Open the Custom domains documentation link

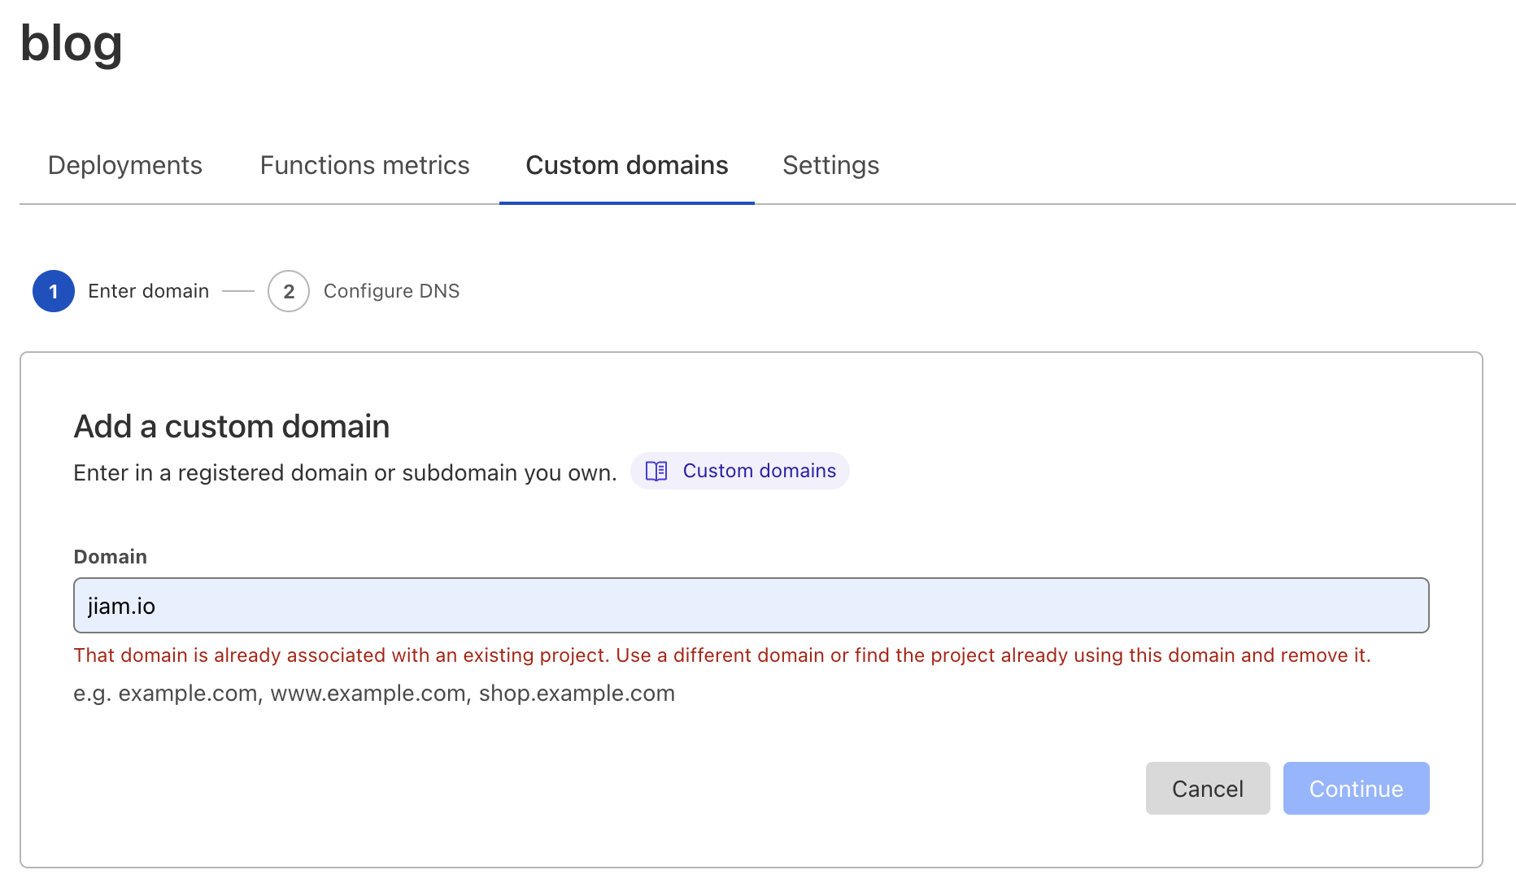coord(759,471)
